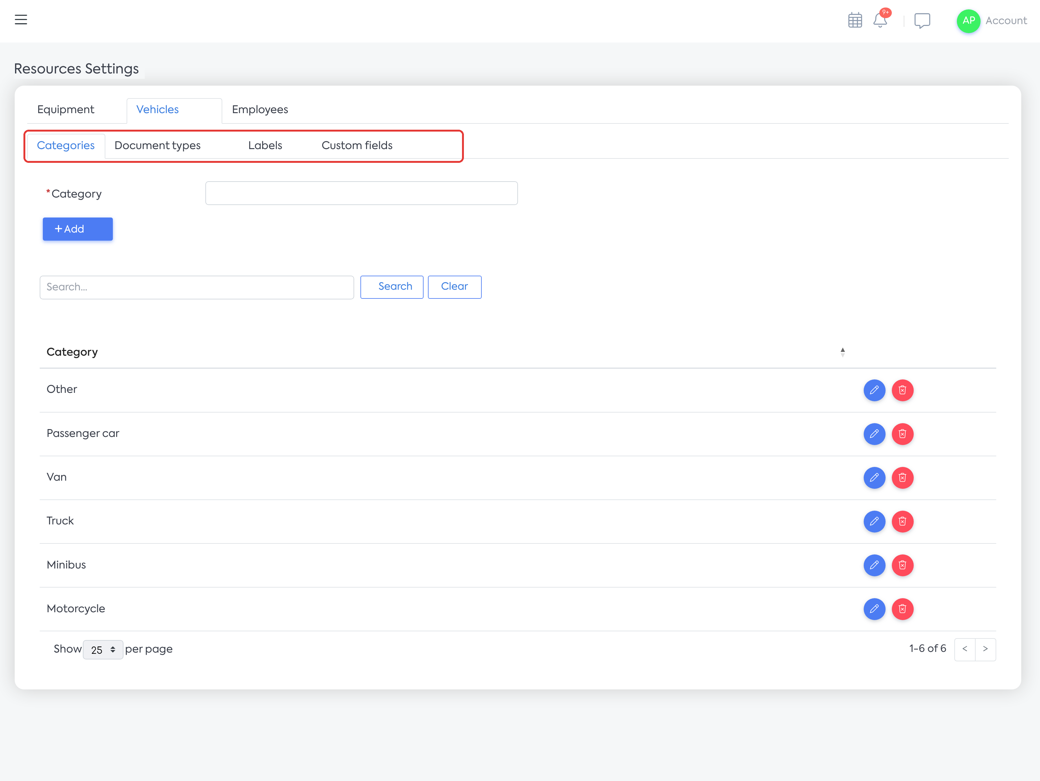
Task: Open the Document types sub-tab
Action: (158, 146)
